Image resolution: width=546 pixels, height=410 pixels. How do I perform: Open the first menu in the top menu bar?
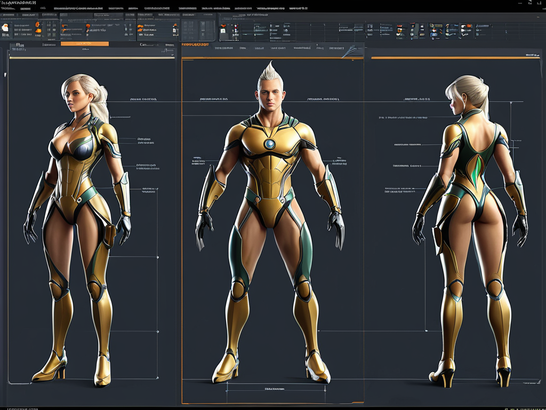tap(7, 9)
